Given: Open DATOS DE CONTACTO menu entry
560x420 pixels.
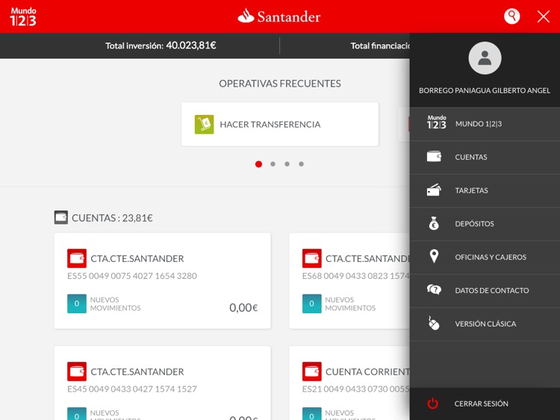Looking at the screenshot, I should click(485, 290).
